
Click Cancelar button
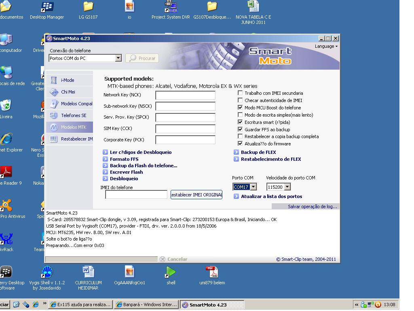pos(173,259)
